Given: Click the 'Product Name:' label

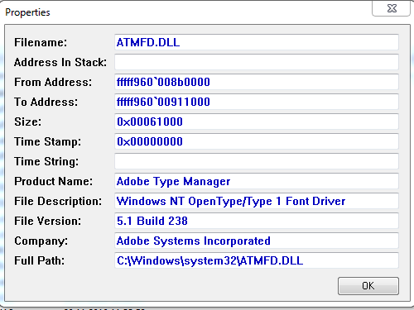Looking at the screenshot, I should pyautogui.click(x=54, y=181).
